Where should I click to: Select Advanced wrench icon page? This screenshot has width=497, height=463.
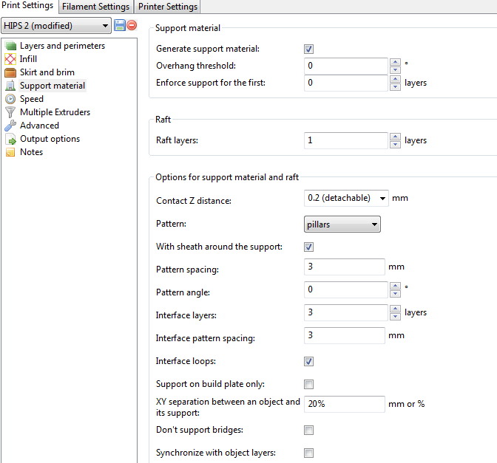tap(10, 126)
